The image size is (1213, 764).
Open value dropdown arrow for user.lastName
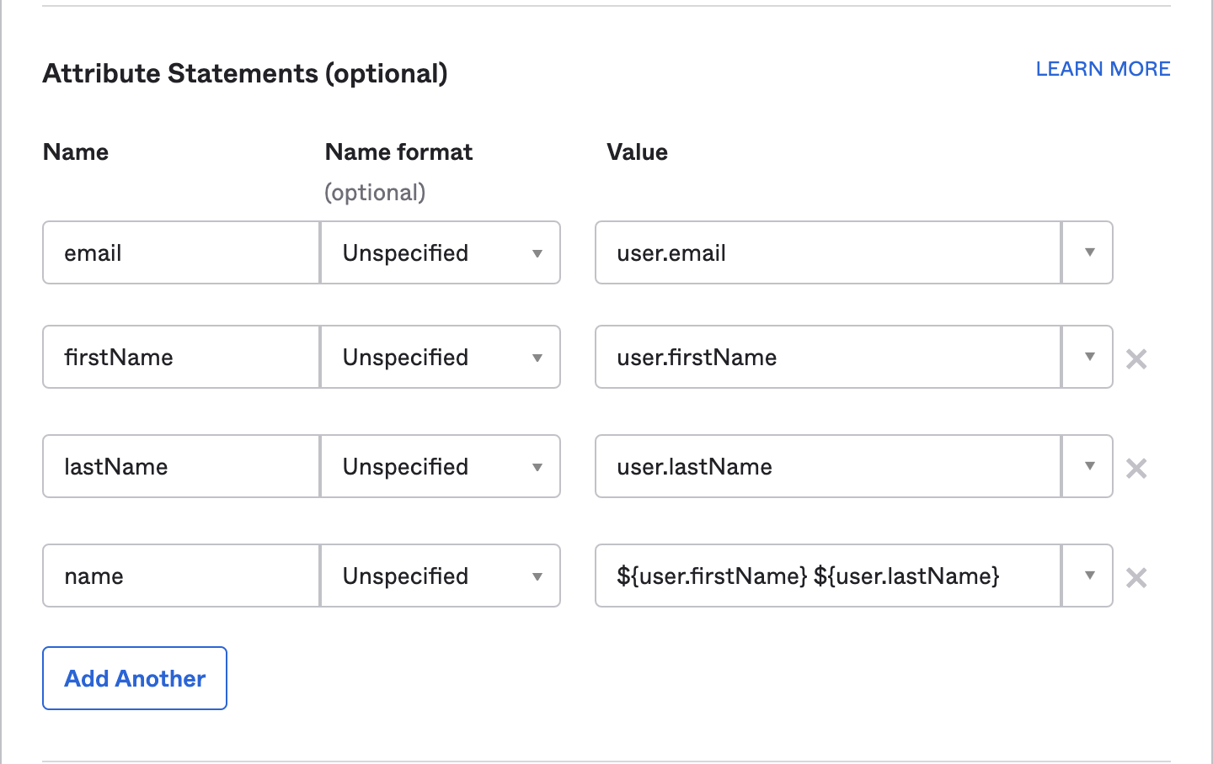point(1088,467)
